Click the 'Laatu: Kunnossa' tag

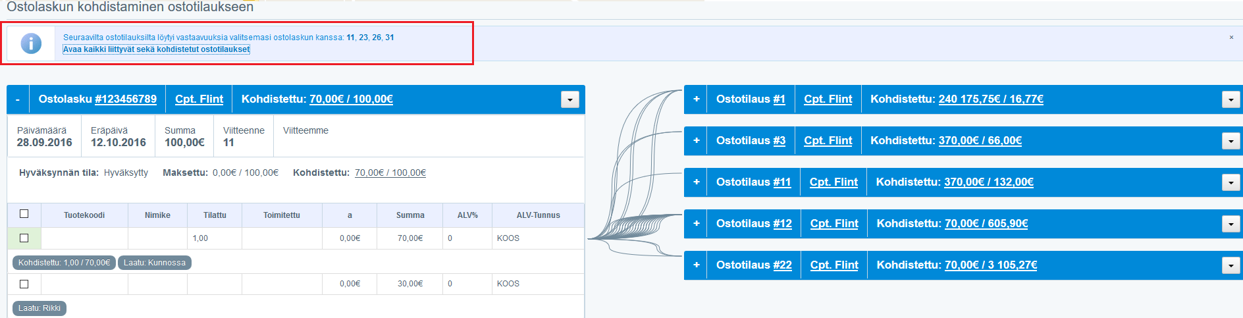(155, 263)
